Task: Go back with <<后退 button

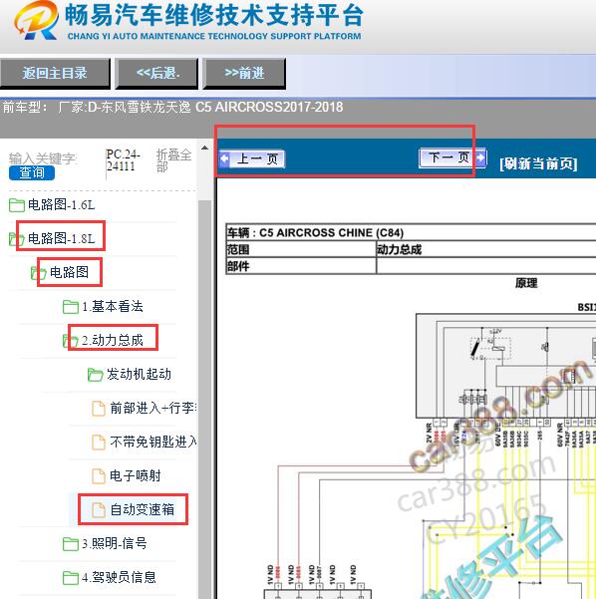Action: click(156, 74)
